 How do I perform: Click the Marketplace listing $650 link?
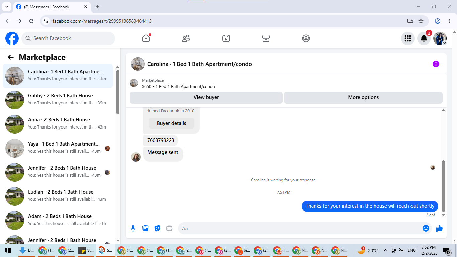tap(178, 86)
